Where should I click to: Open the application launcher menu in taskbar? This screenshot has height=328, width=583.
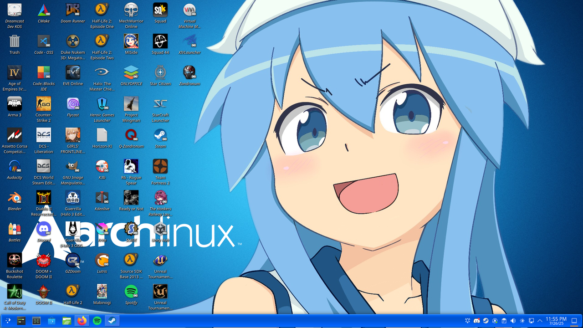coord(8,321)
